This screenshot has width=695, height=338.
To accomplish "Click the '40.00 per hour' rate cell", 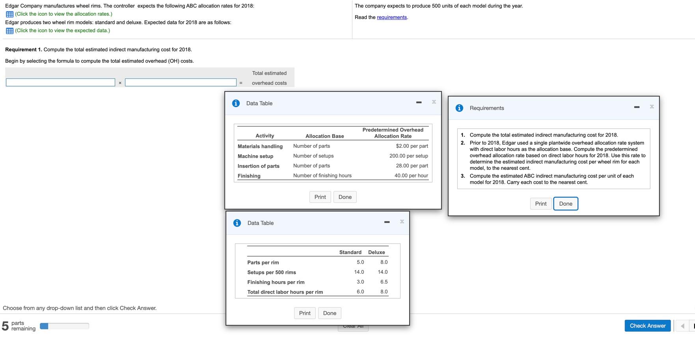I will pyautogui.click(x=411, y=176).
